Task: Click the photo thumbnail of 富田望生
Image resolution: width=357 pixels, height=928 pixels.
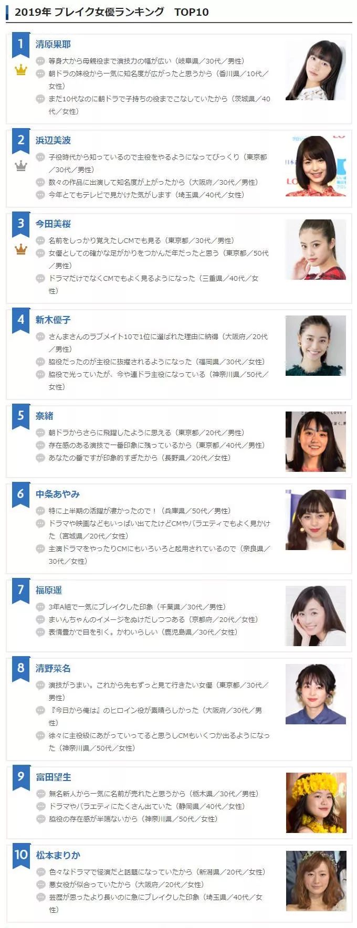Action: (316, 803)
